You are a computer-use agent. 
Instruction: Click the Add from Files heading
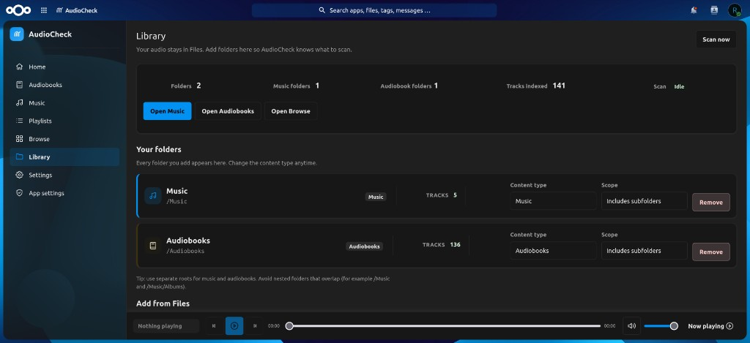pos(163,304)
